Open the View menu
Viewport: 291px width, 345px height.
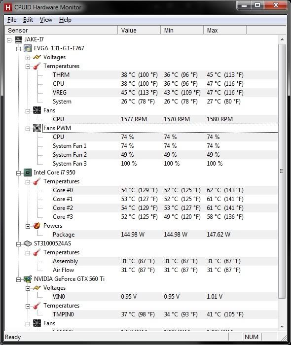coord(46,20)
